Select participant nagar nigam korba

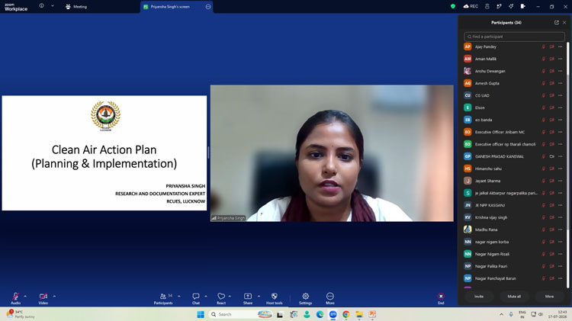[513, 242]
